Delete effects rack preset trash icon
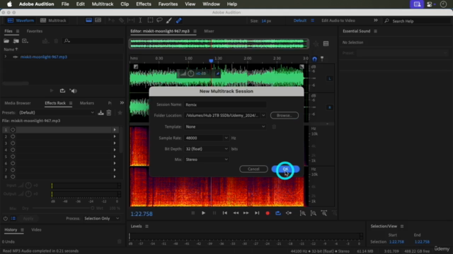The height and width of the screenshot is (254, 453). click(x=109, y=113)
